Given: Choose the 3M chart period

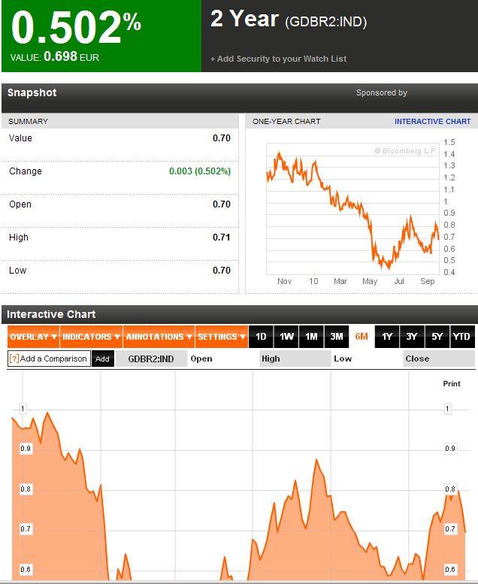Looking at the screenshot, I should click(x=337, y=337).
